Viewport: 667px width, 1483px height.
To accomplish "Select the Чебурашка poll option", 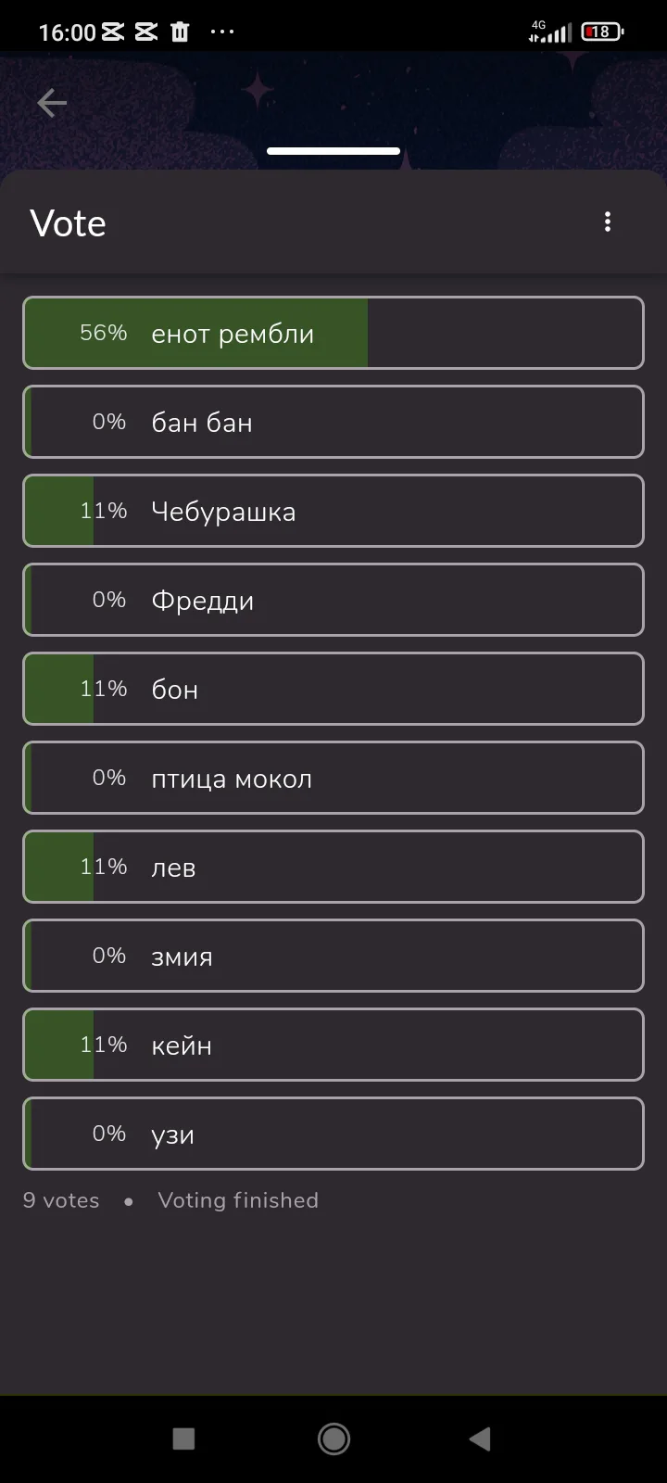I will [333, 511].
